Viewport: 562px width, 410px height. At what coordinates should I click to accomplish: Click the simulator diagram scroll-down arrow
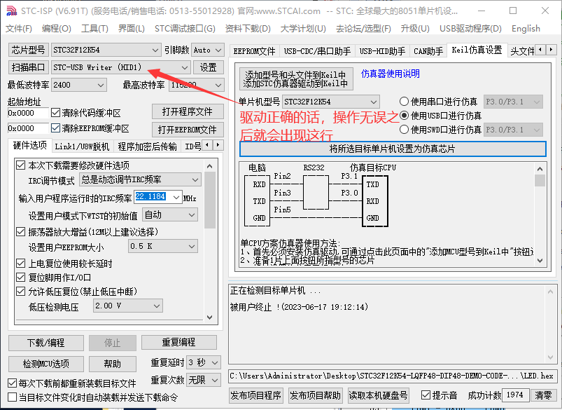tap(540, 261)
